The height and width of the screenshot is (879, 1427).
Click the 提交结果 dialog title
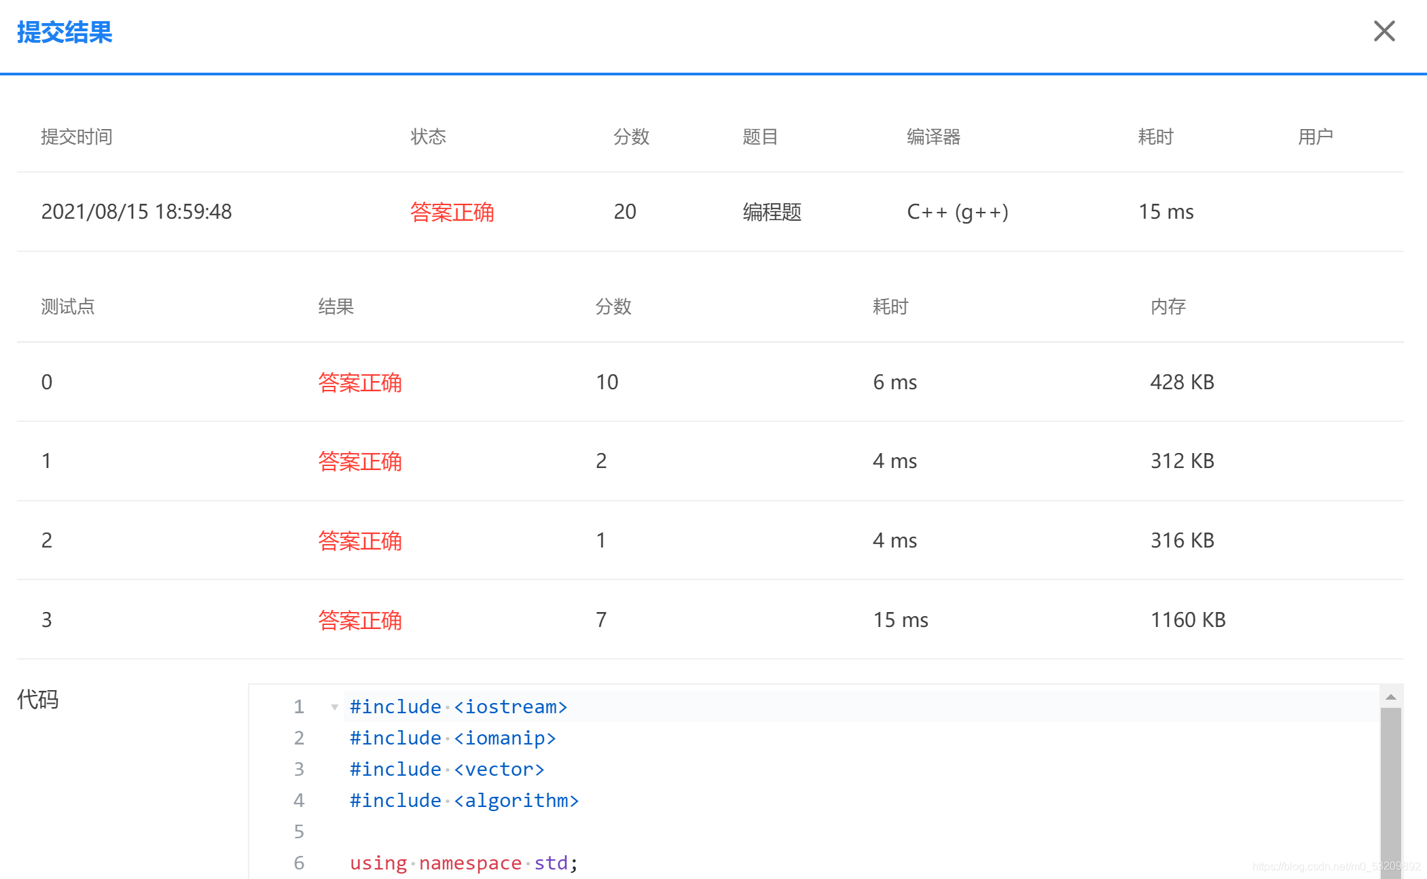pyautogui.click(x=65, y=33)
